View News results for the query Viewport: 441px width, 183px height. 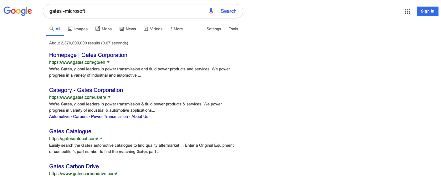click(128, 29)
